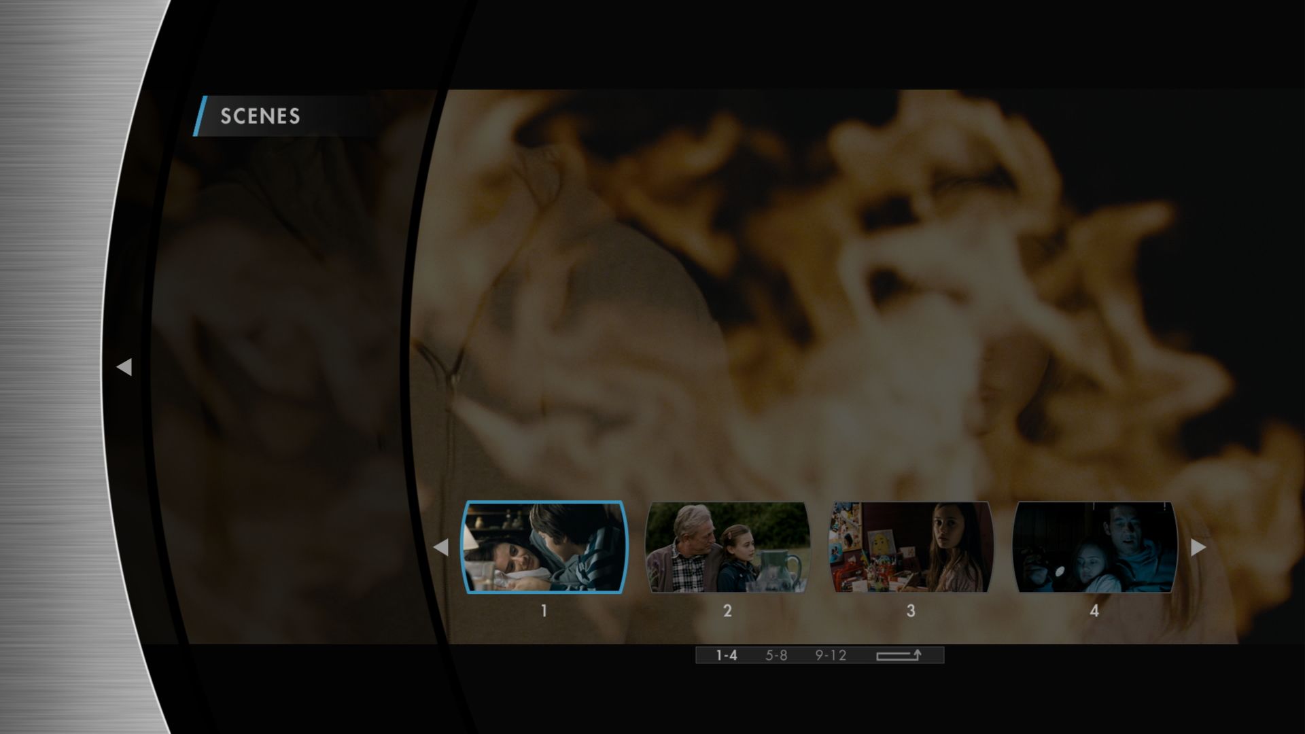
Task: Click the number 4 label under fourth thumbnail
Action: (1094, 611)
